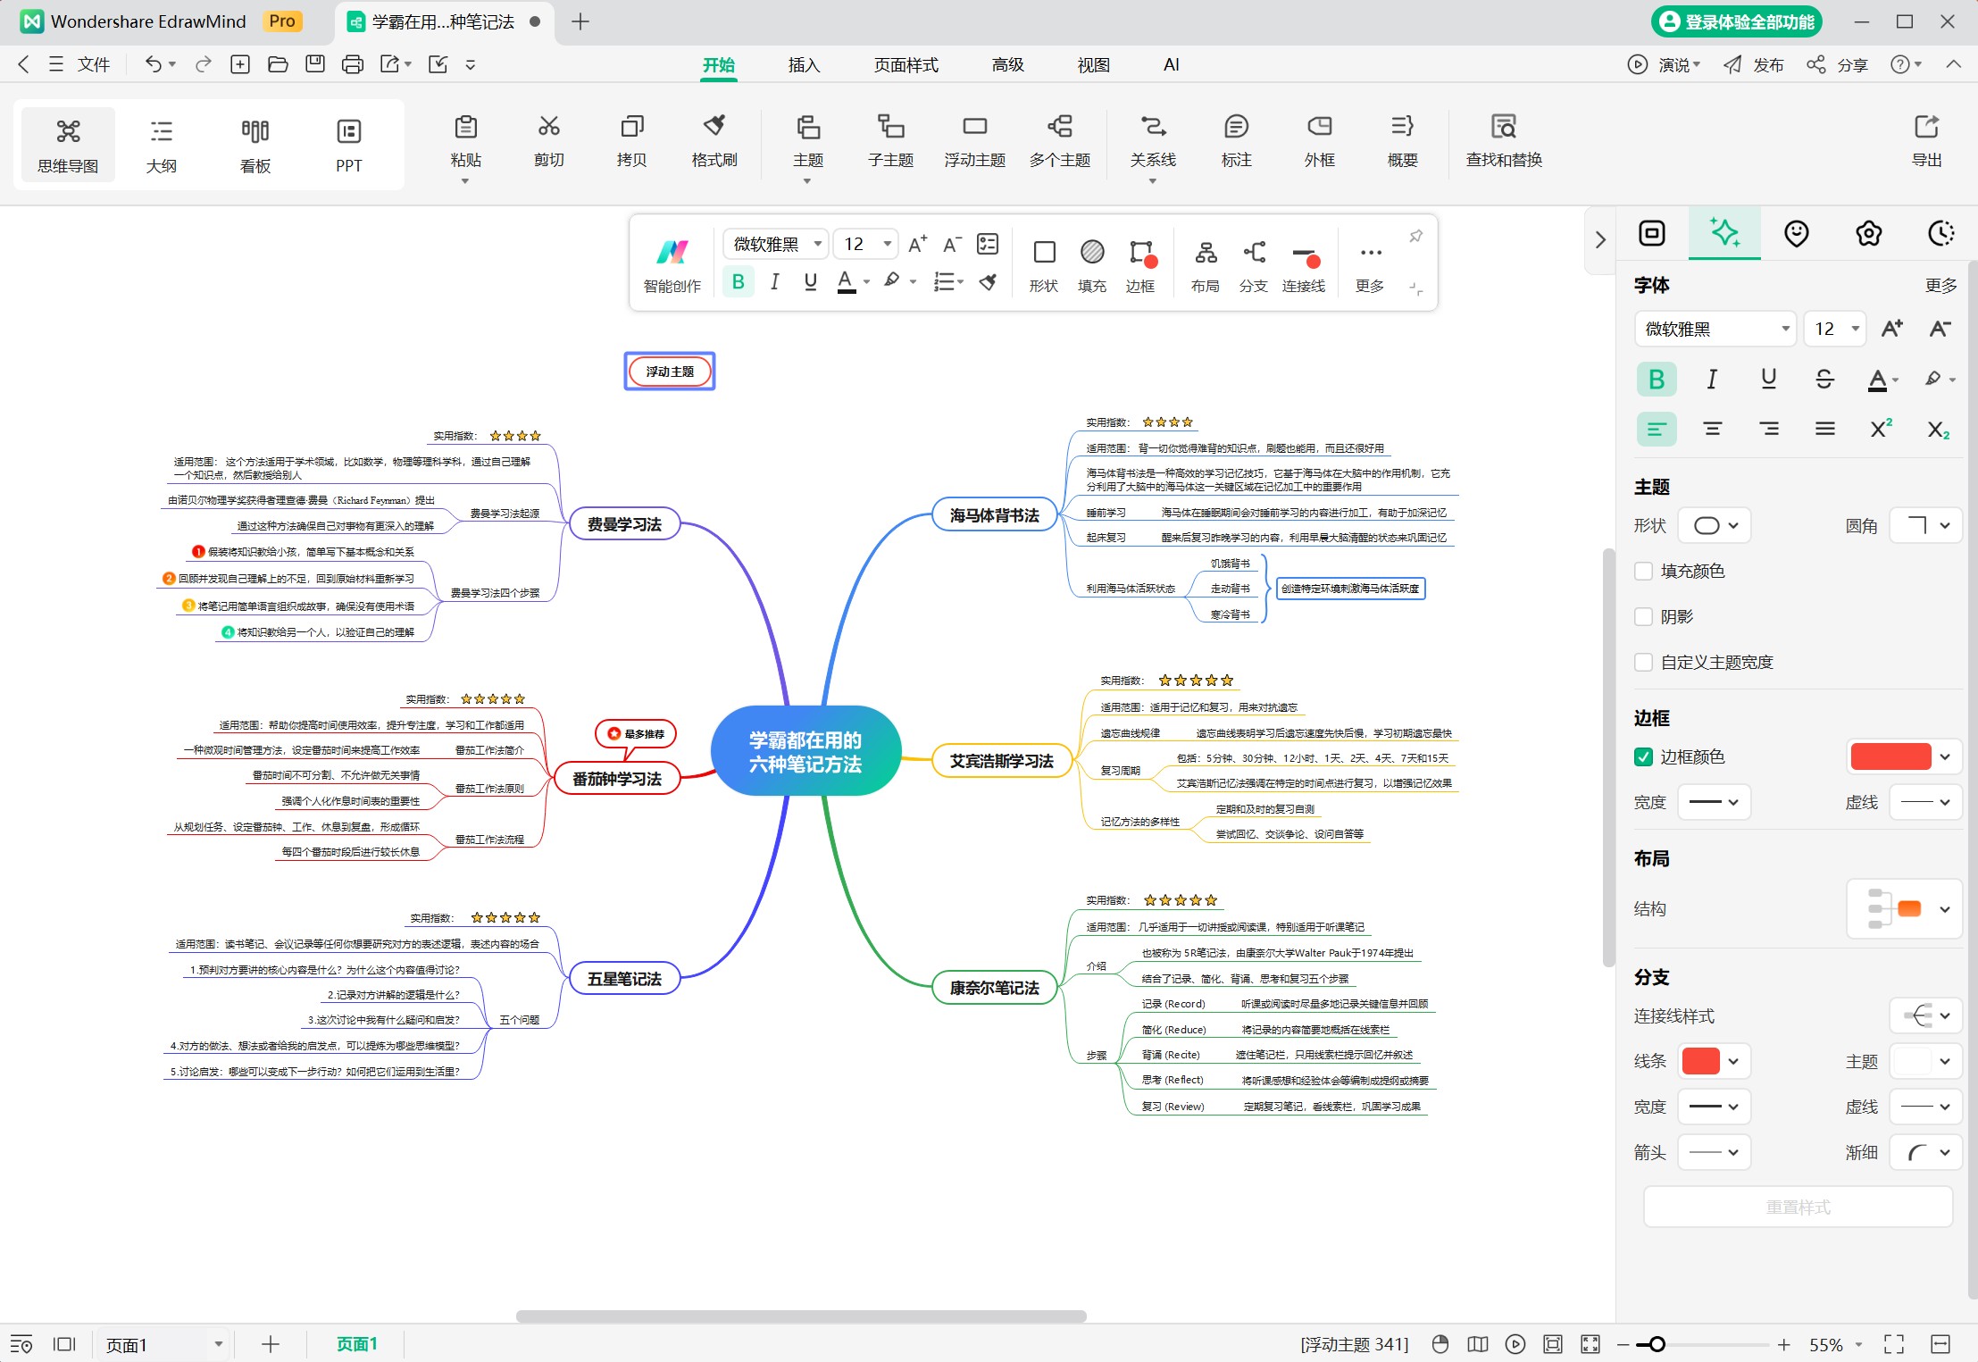Uncheck the Border color (边框颜色) checkbox
1978x1362 pixels.
click(x=1643, y=756)
